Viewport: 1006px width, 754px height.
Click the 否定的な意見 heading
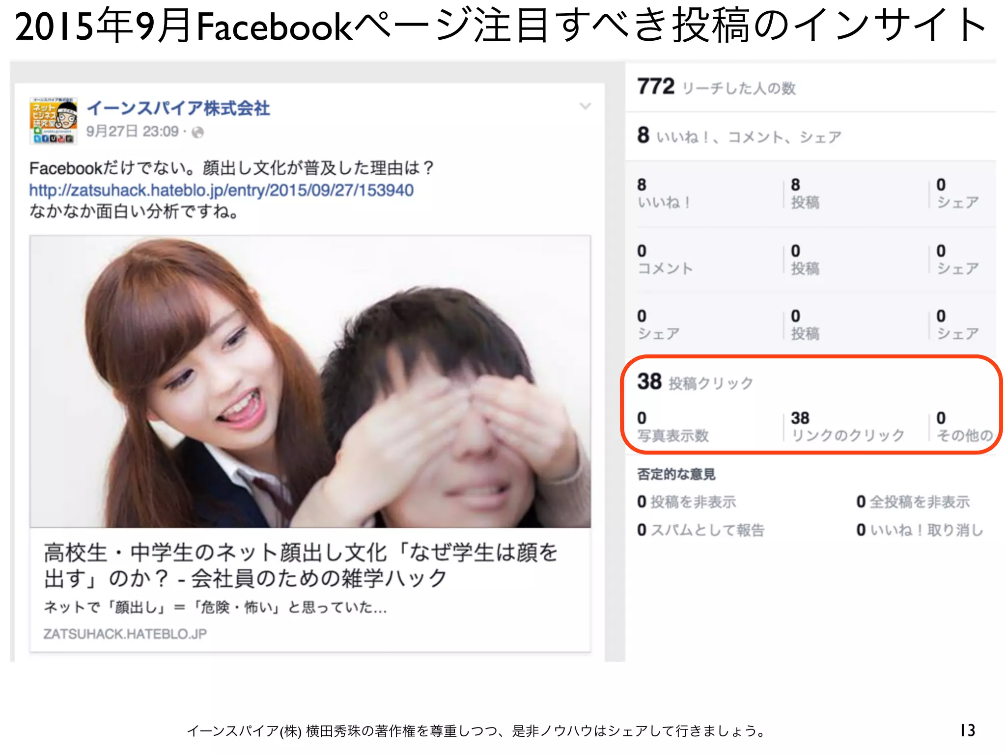pyautogui.click(x=676, y=474)
